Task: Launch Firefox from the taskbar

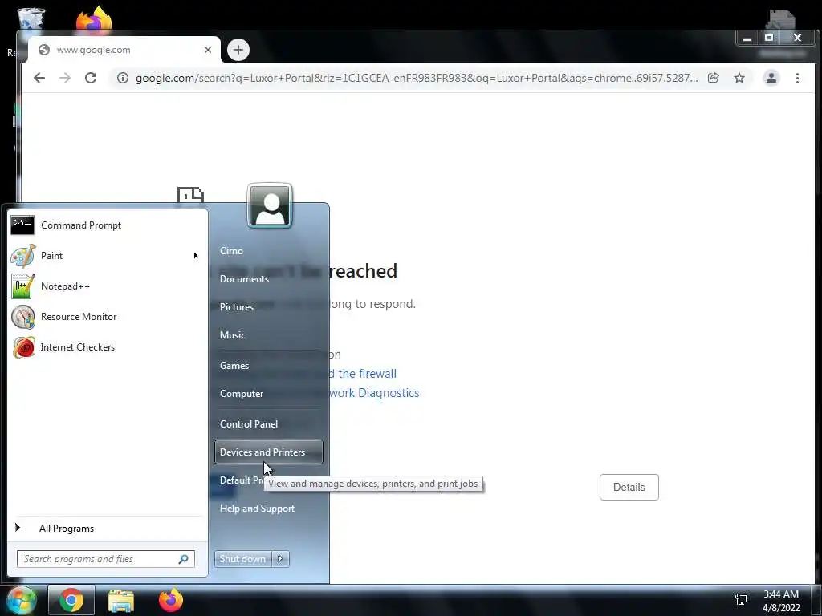Action: (171, 600)
